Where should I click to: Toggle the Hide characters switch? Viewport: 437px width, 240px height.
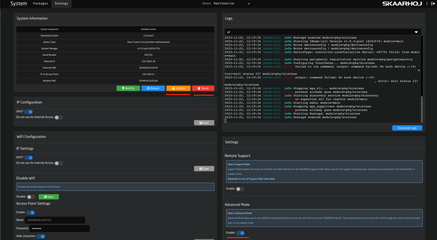click(41, 236)
